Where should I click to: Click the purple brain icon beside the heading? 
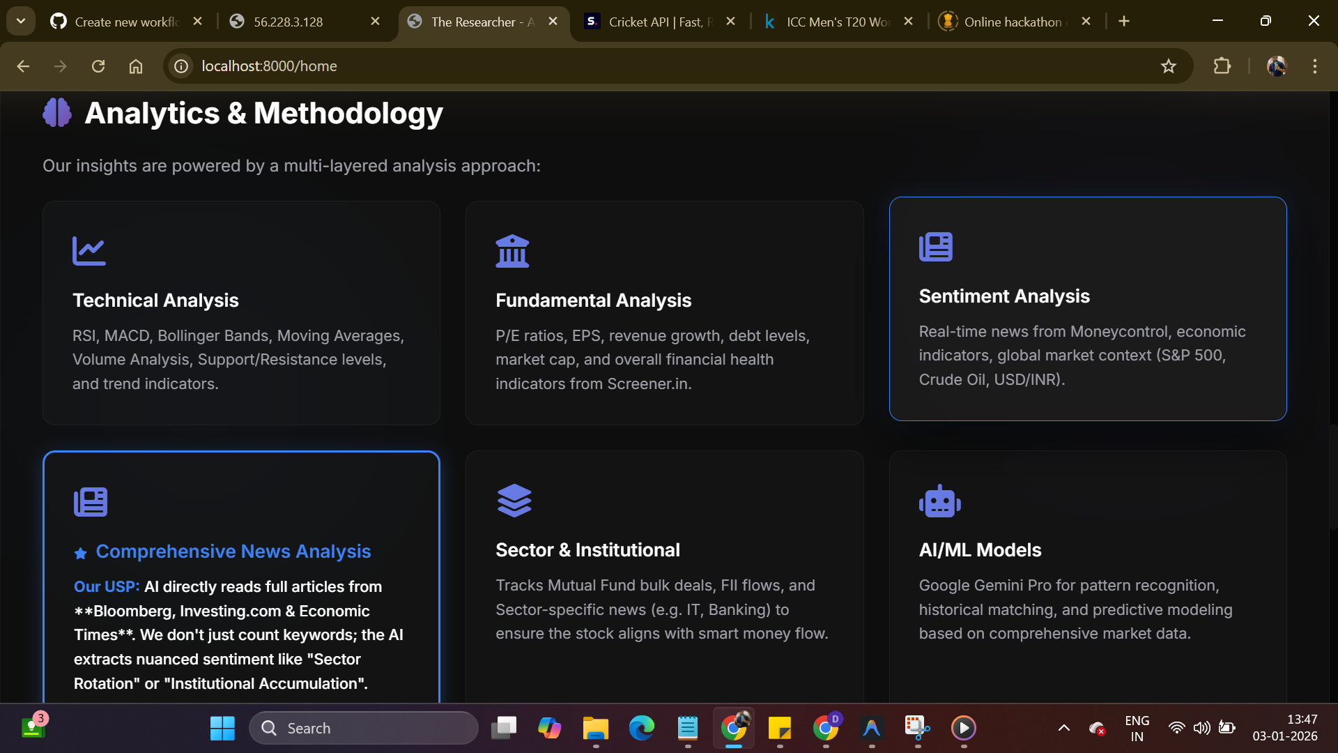(x=57, y=112)
